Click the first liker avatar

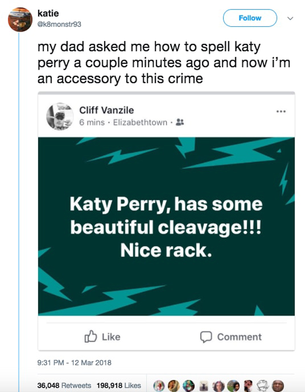coord(160,386)
